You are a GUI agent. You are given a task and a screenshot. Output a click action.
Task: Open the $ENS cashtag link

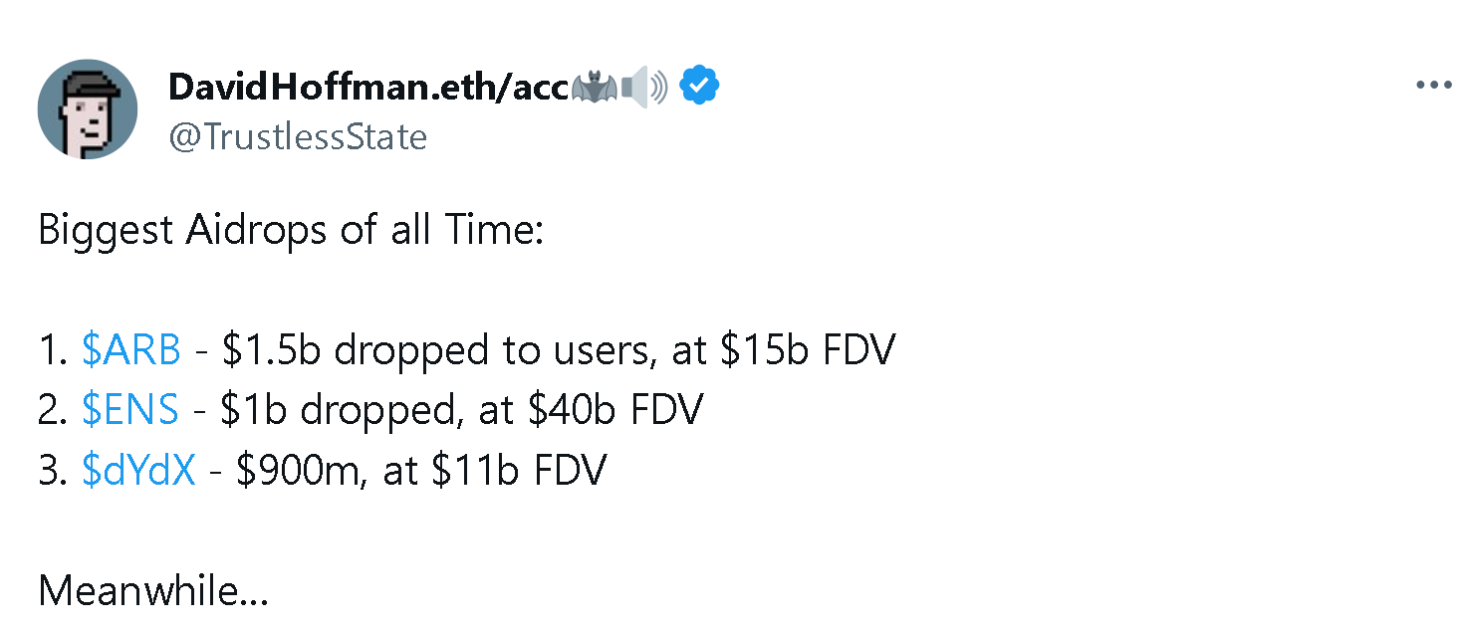(x=130, y=409)
